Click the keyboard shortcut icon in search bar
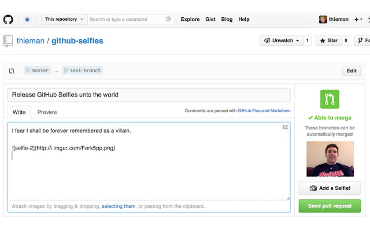The width and height of the screenshot is (370, 231). pos(168,19)
